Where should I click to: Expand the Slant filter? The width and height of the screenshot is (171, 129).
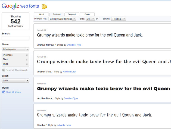pos(27,59)
